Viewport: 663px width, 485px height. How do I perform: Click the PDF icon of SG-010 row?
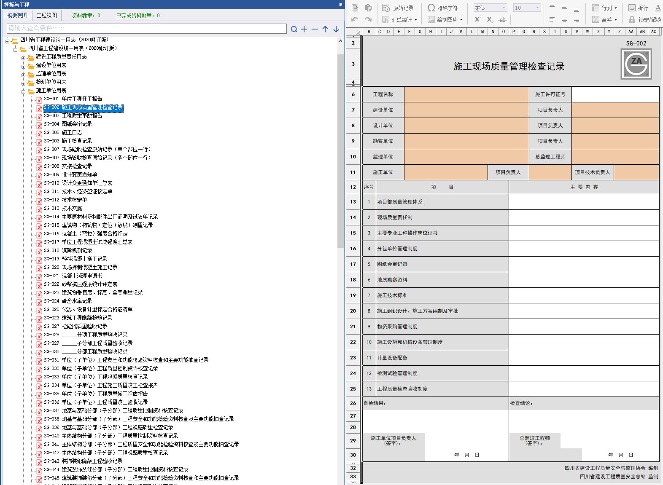(x=39, y=184)
